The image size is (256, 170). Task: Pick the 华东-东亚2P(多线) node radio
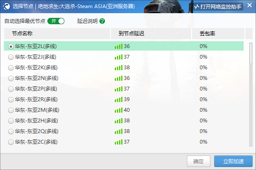click(x=11, y=89)
